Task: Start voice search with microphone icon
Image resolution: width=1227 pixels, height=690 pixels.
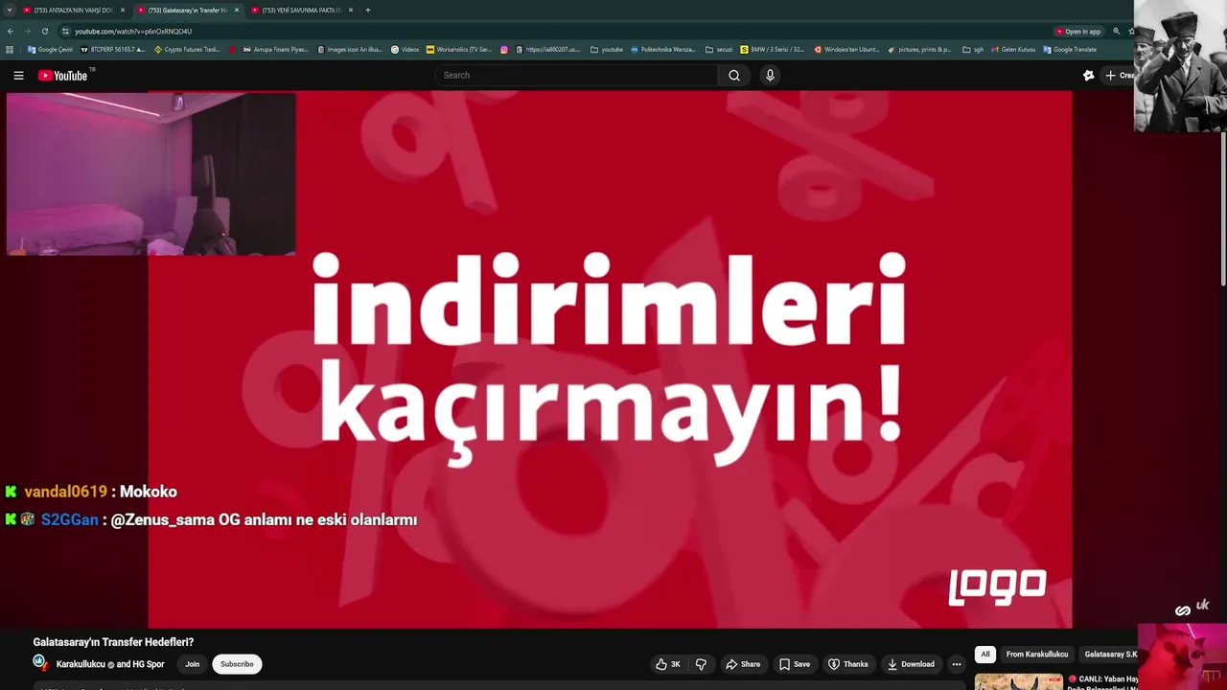Action: tap(770, 75)
